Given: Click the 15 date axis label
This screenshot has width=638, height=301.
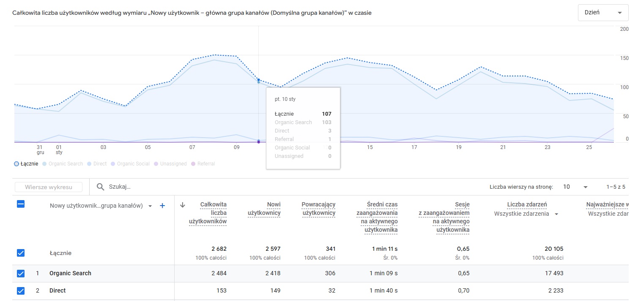Looking at the screenshot, I should [x=370, y=147].
